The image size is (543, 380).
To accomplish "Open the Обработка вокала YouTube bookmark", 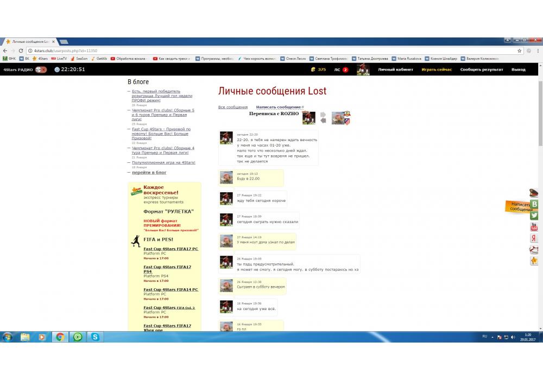I will pos(130,59).
